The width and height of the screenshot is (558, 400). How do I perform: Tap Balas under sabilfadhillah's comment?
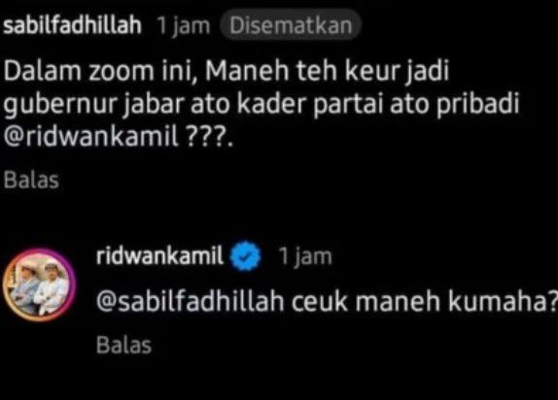31,181
